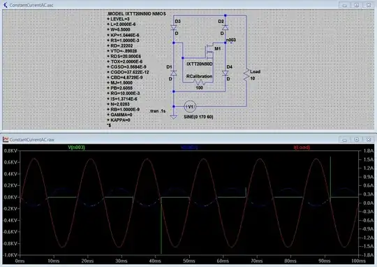This screenshot has width=377, height=267.
Task: Click the 1.8A right axis label
Action: [368, 151]
